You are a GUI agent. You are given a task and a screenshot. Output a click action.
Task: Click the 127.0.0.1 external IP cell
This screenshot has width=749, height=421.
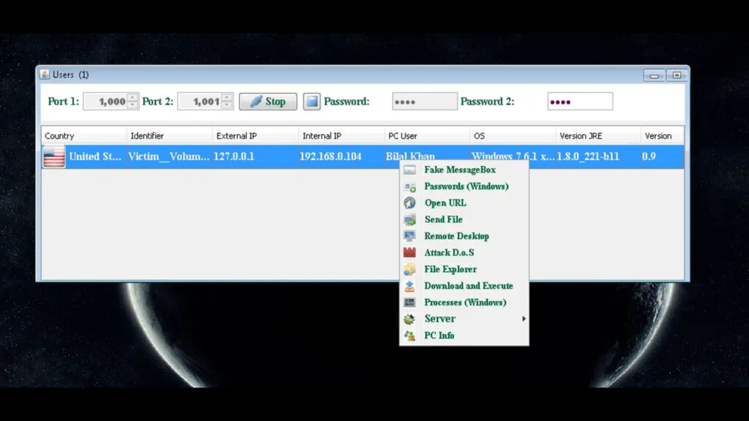[x=255, y=156]
